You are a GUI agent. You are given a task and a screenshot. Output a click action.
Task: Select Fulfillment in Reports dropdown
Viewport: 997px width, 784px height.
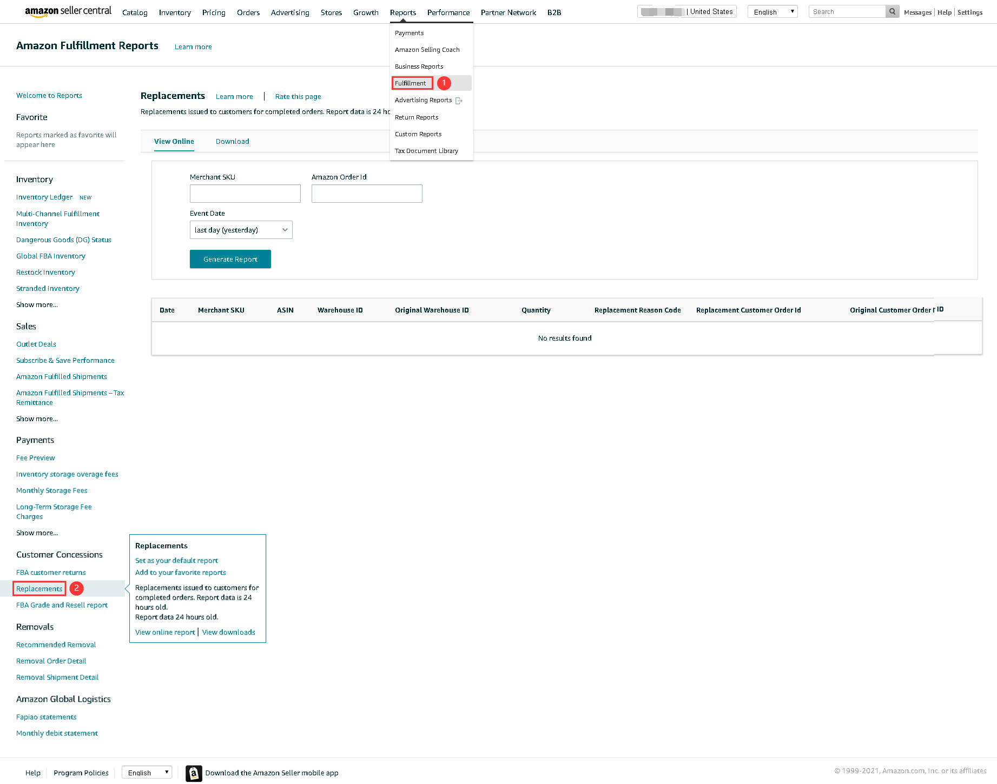click(x=411, y=83)
